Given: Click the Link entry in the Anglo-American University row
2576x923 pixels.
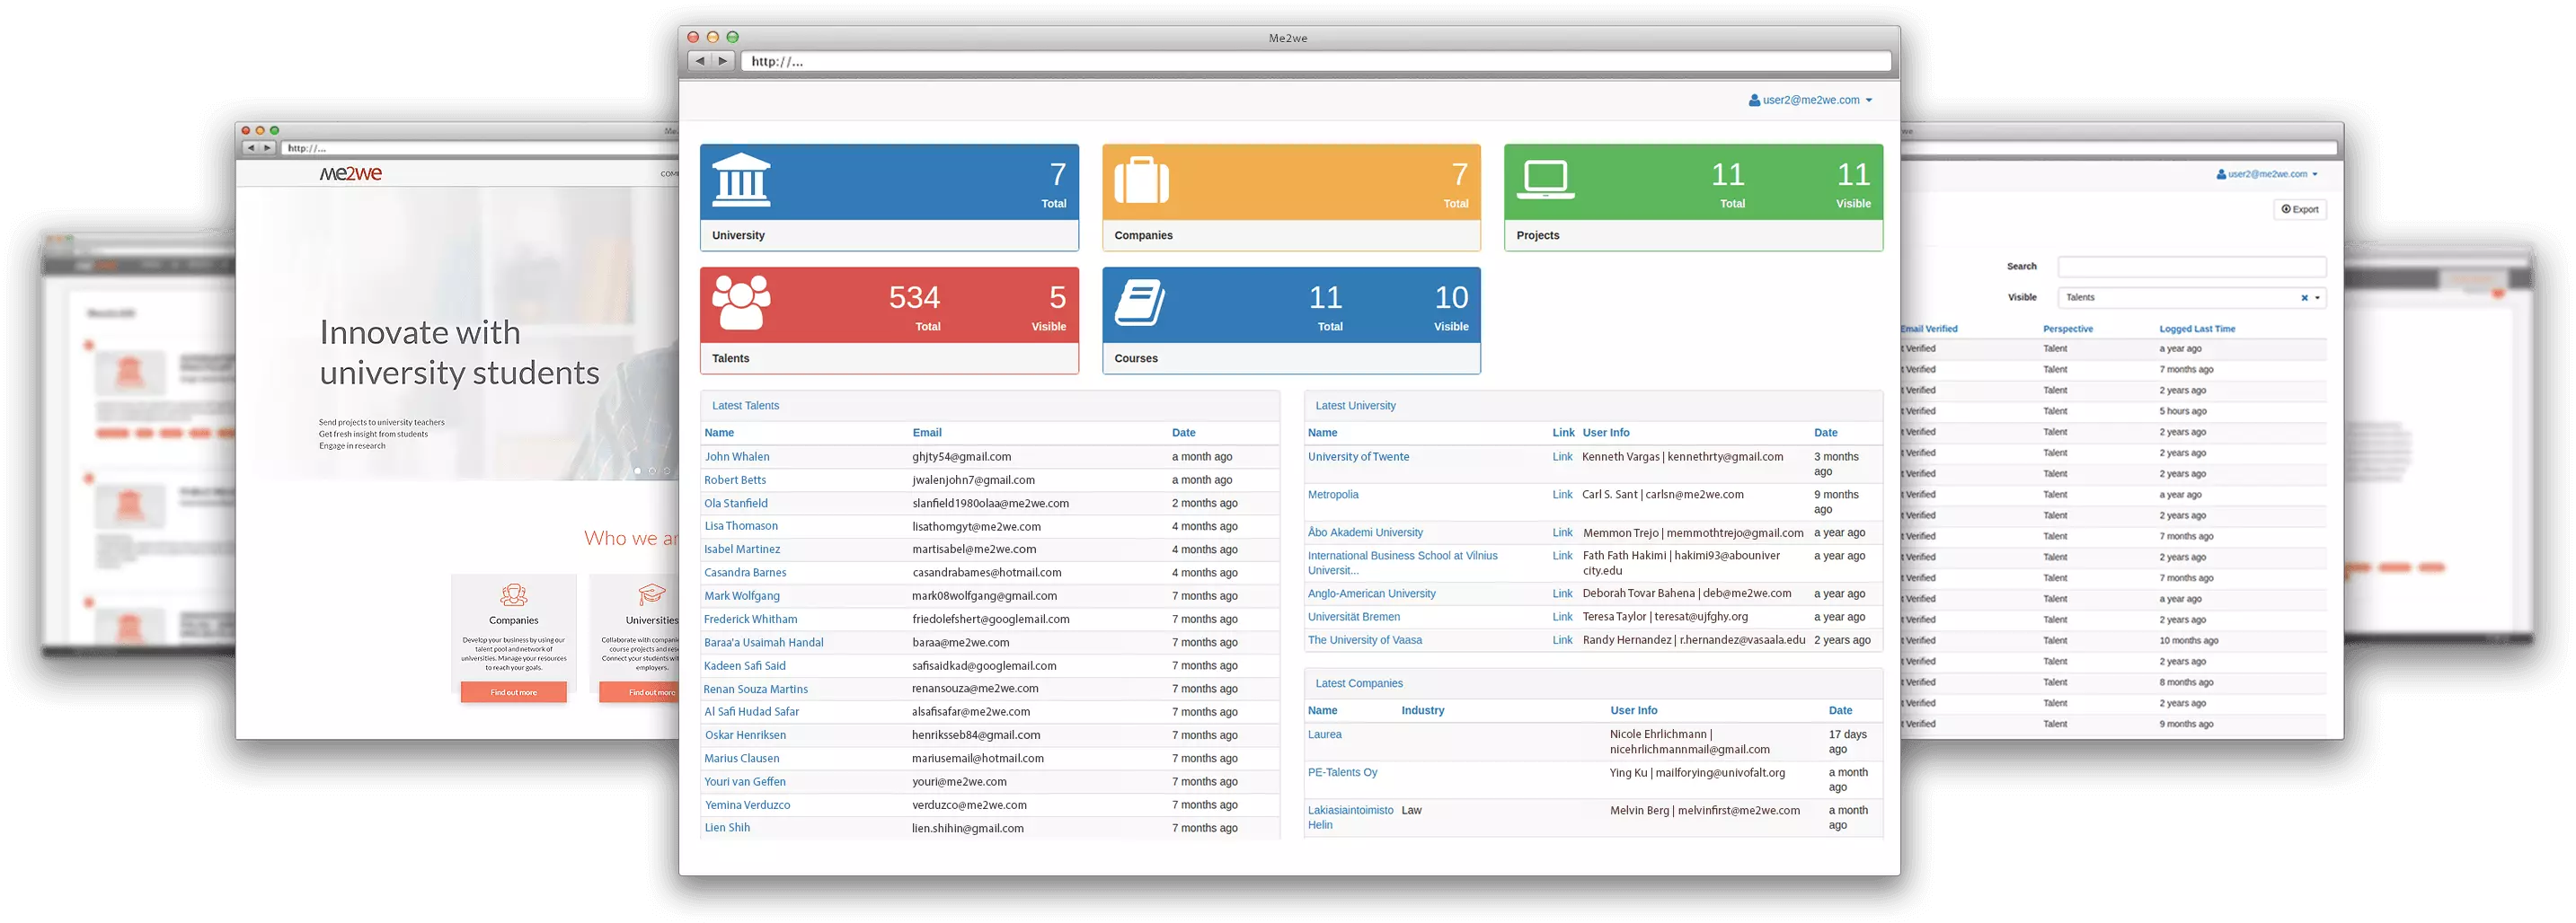Looking at the screenshot, I should 1562,593.
